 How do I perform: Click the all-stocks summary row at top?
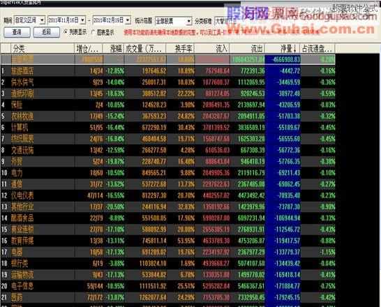[168, 59]
